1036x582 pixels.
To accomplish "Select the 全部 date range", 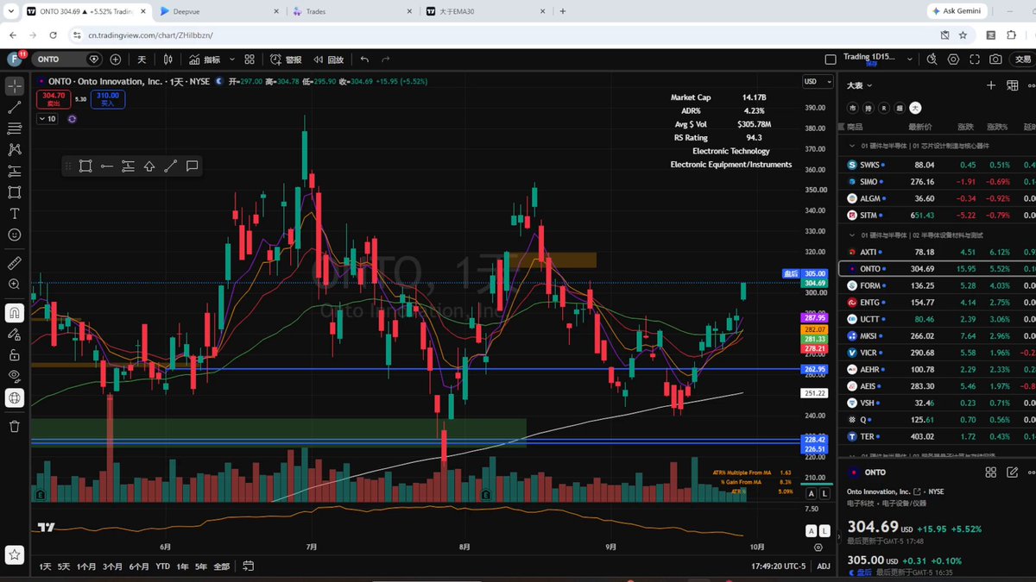I will (x=222, y=566).
